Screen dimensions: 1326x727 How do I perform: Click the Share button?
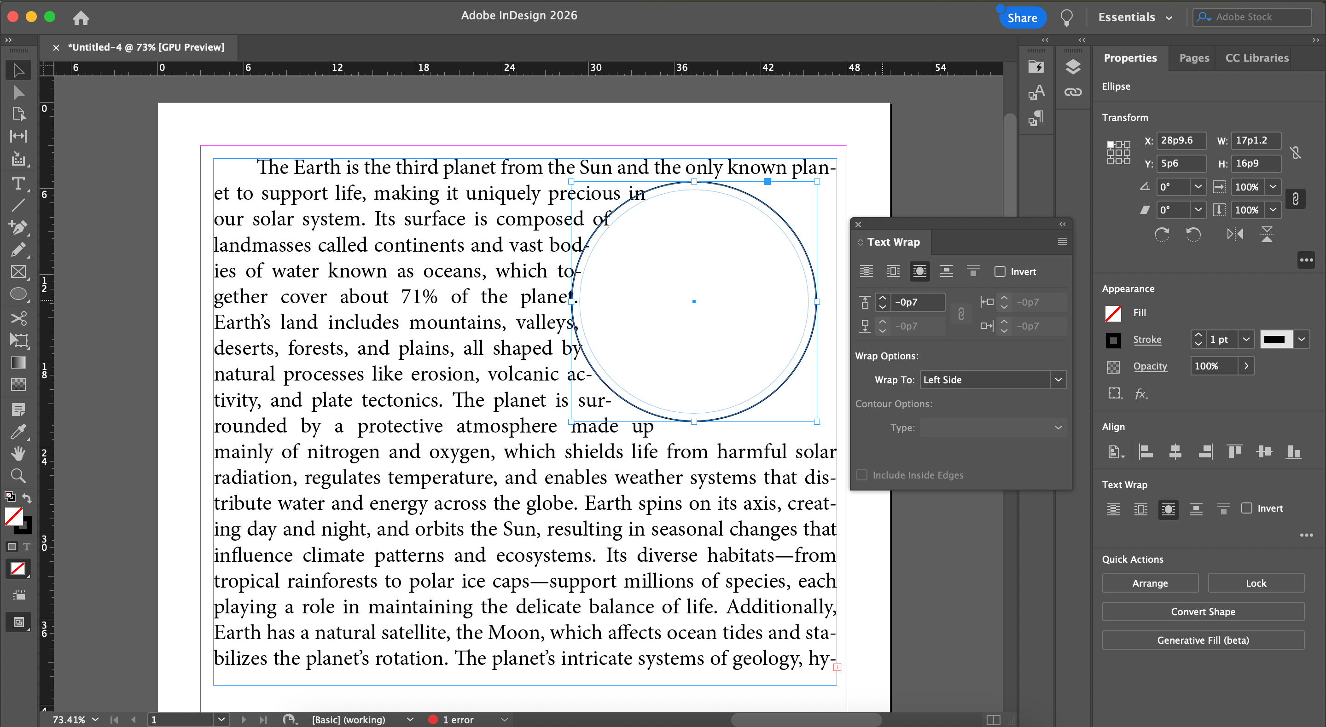[x=1022, y=17]
